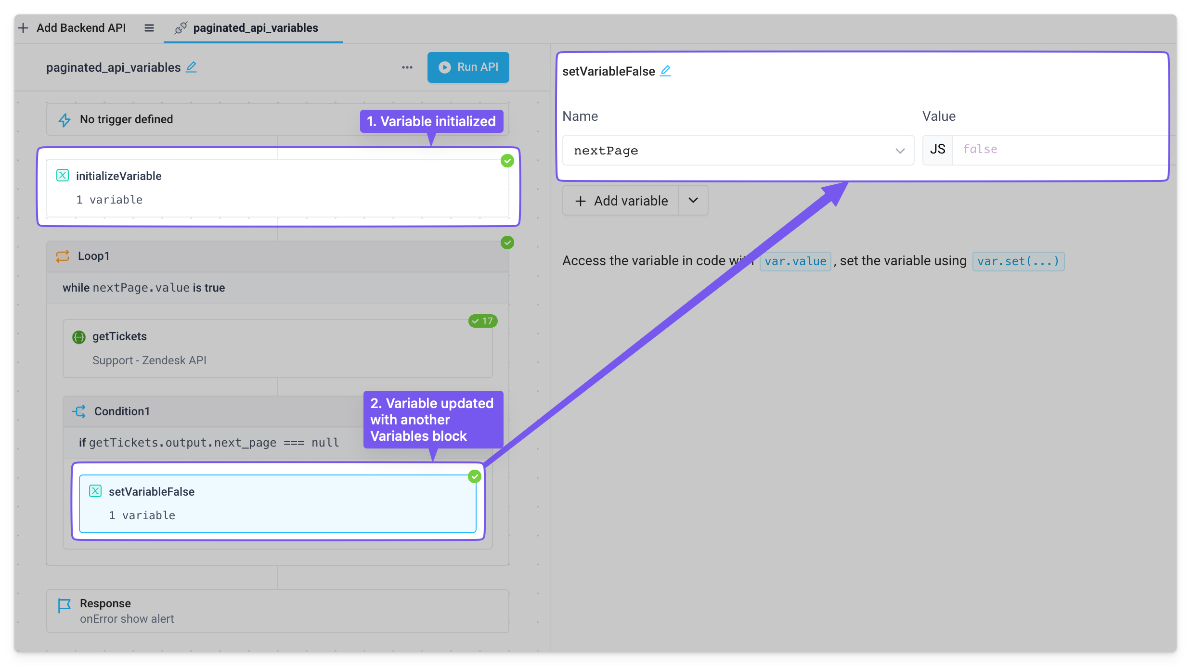
Task: Expand the Add variable dropdown chevron
Action: (693, 200)
